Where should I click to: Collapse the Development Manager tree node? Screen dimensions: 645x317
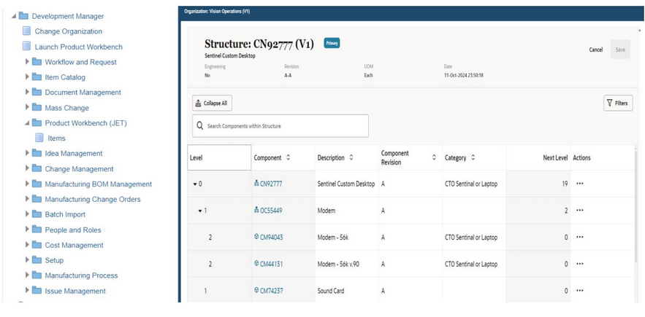pyautogui.click(x=14, y=17)
